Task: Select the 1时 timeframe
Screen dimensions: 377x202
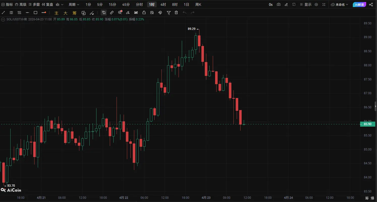Action: click(x=152, y=5)
